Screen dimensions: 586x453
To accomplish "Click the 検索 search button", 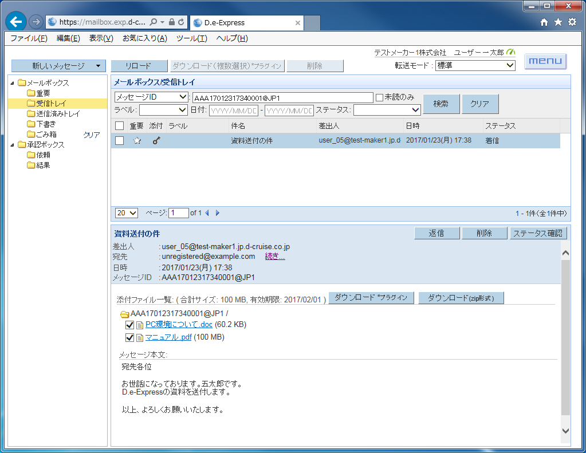I will (x=441, y=104).
